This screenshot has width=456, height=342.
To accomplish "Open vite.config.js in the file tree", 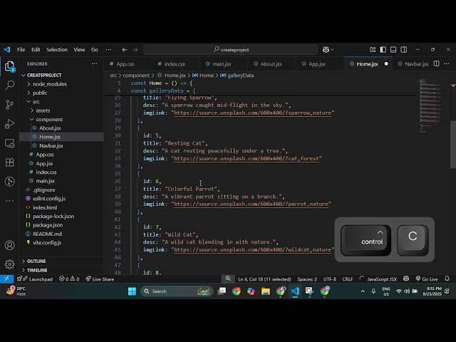I will [47, 242].
